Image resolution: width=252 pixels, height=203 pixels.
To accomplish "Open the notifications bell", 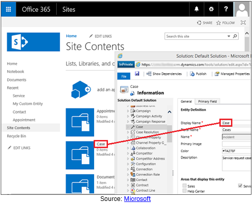I will [197, 9].
